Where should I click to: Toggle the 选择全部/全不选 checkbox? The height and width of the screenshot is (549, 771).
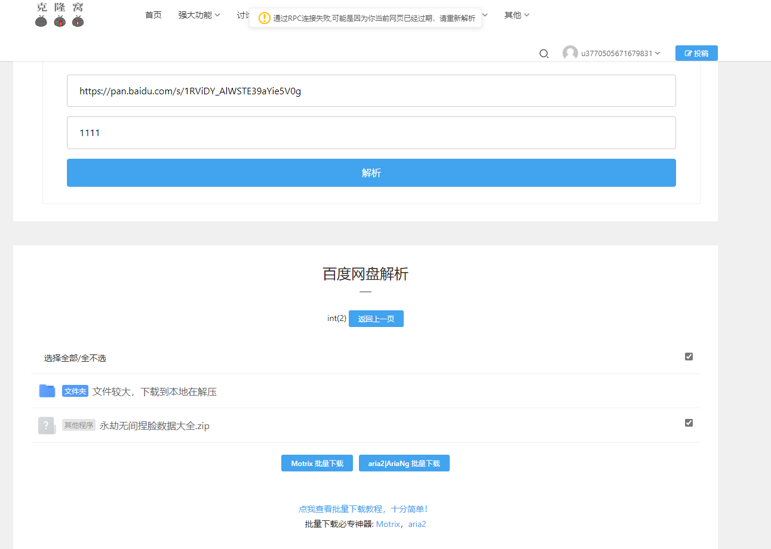tap(689, 356)
